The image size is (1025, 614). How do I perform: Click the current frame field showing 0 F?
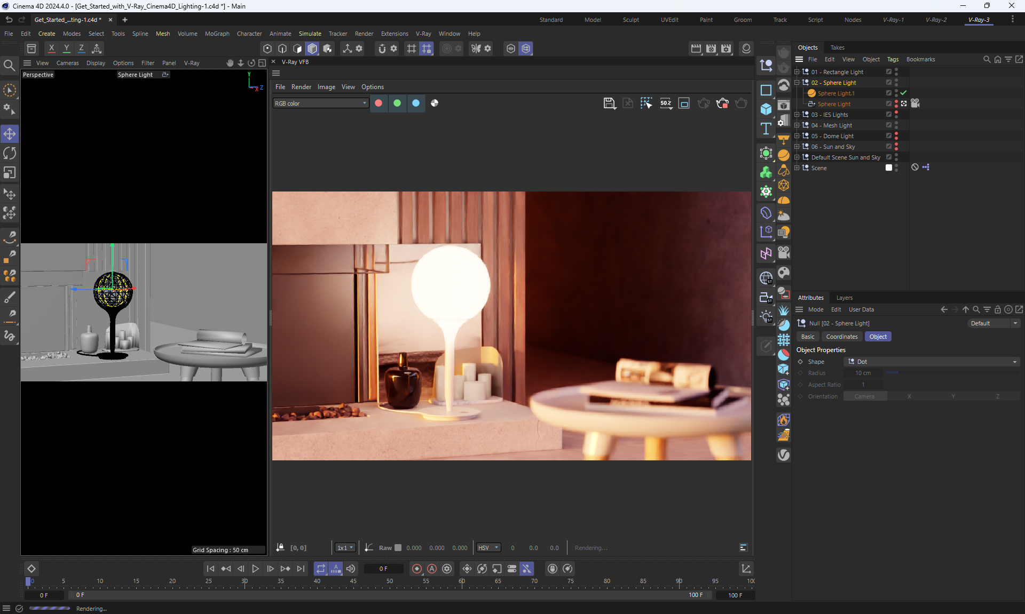pyautogui.click(x=383, y=569)
